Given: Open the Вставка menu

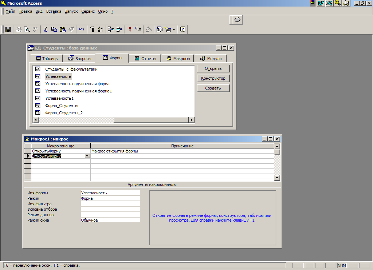Looking at the screenshot, I should 54,11.
